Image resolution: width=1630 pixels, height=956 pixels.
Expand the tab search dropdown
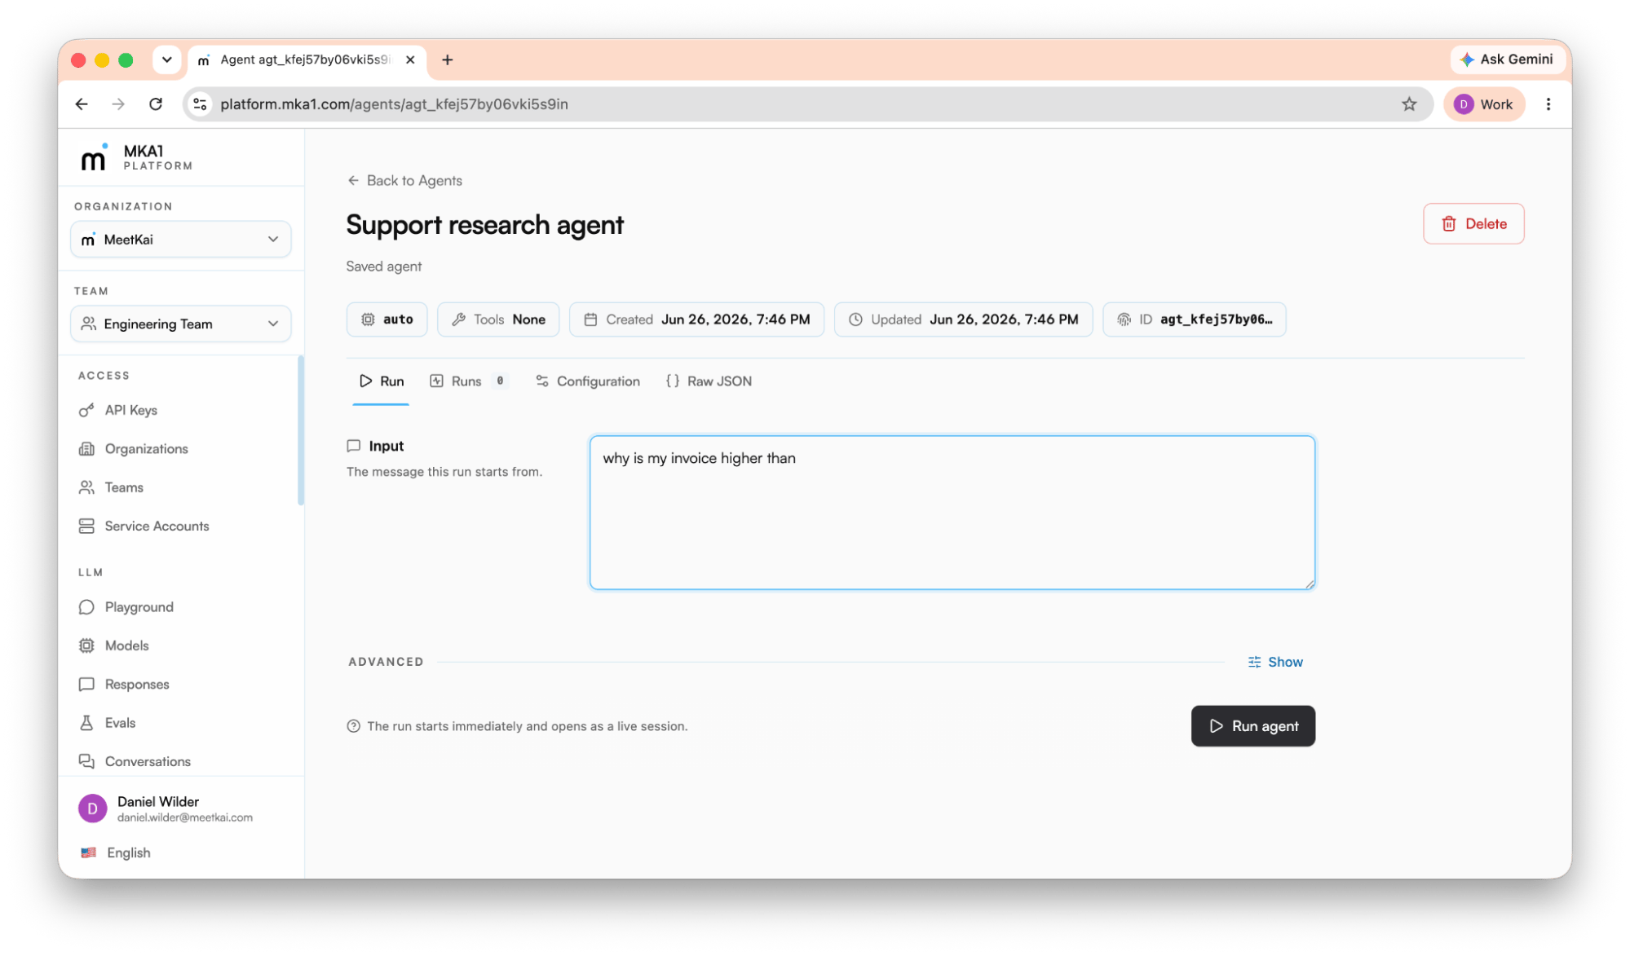point(166,59)
